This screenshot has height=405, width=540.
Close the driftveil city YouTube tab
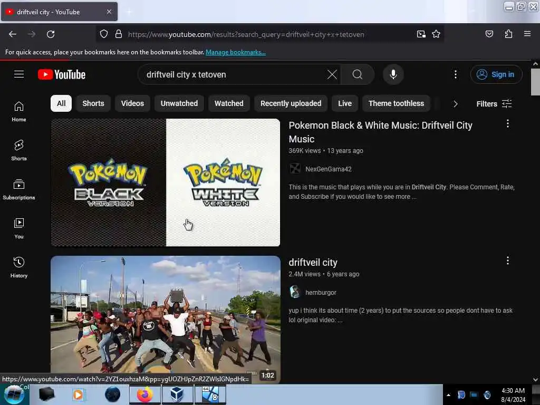pyautogui.click(x=109, y=12)
